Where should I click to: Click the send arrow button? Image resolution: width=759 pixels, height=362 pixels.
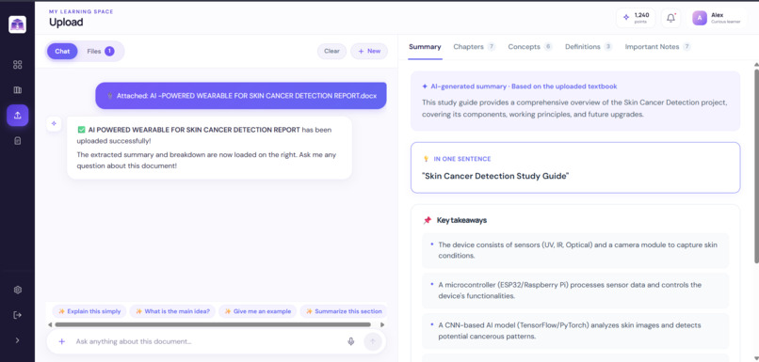[x=372, y=341]
